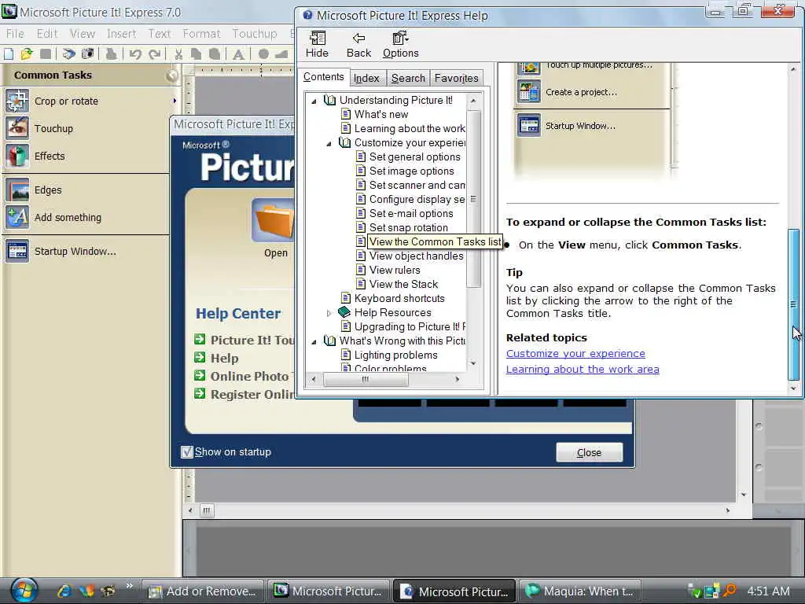Click the Print toolbar icon

click(x=111, y=53)
